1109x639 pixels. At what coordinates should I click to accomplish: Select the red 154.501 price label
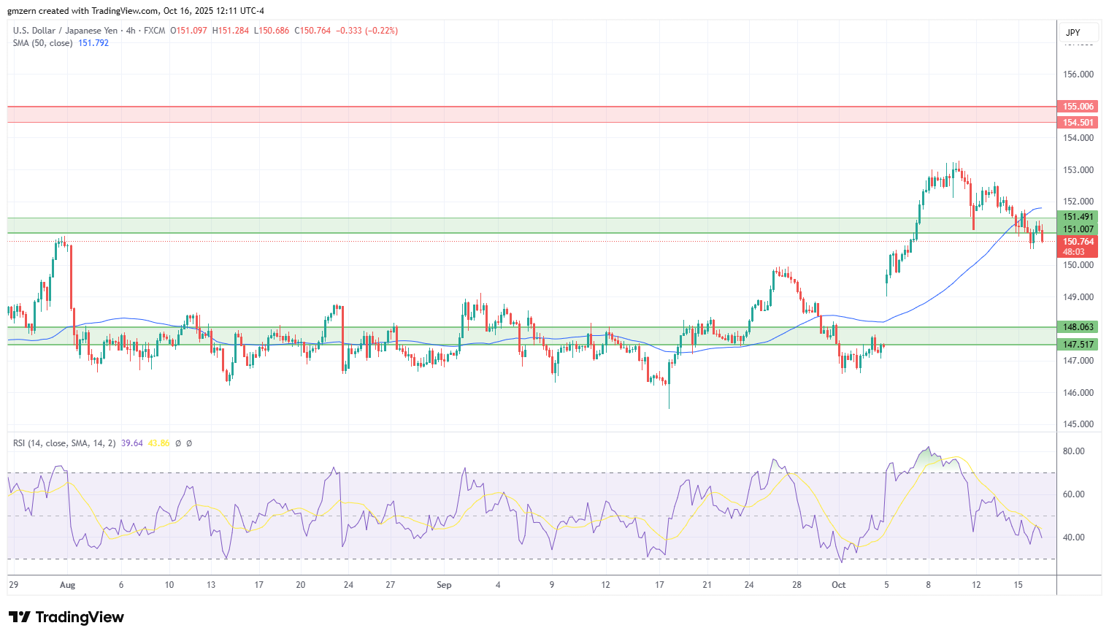[1078, 123]
